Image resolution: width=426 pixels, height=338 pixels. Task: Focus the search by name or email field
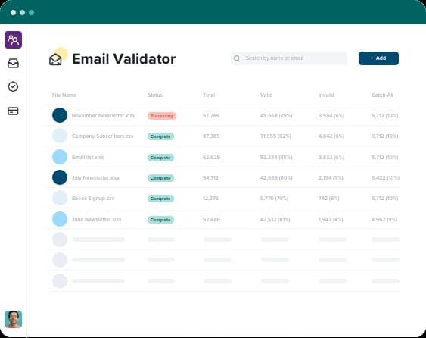click(289, 58)
